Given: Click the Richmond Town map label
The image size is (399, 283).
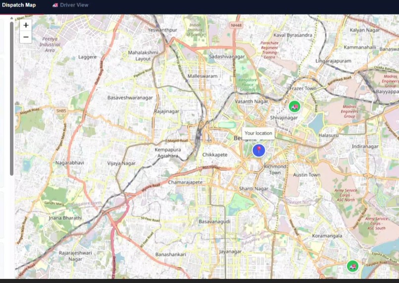Looking at the screenshot, I should pos(275,170).
